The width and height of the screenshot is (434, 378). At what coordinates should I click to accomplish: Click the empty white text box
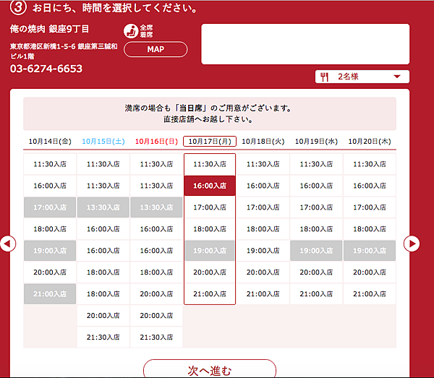point(305,44)
